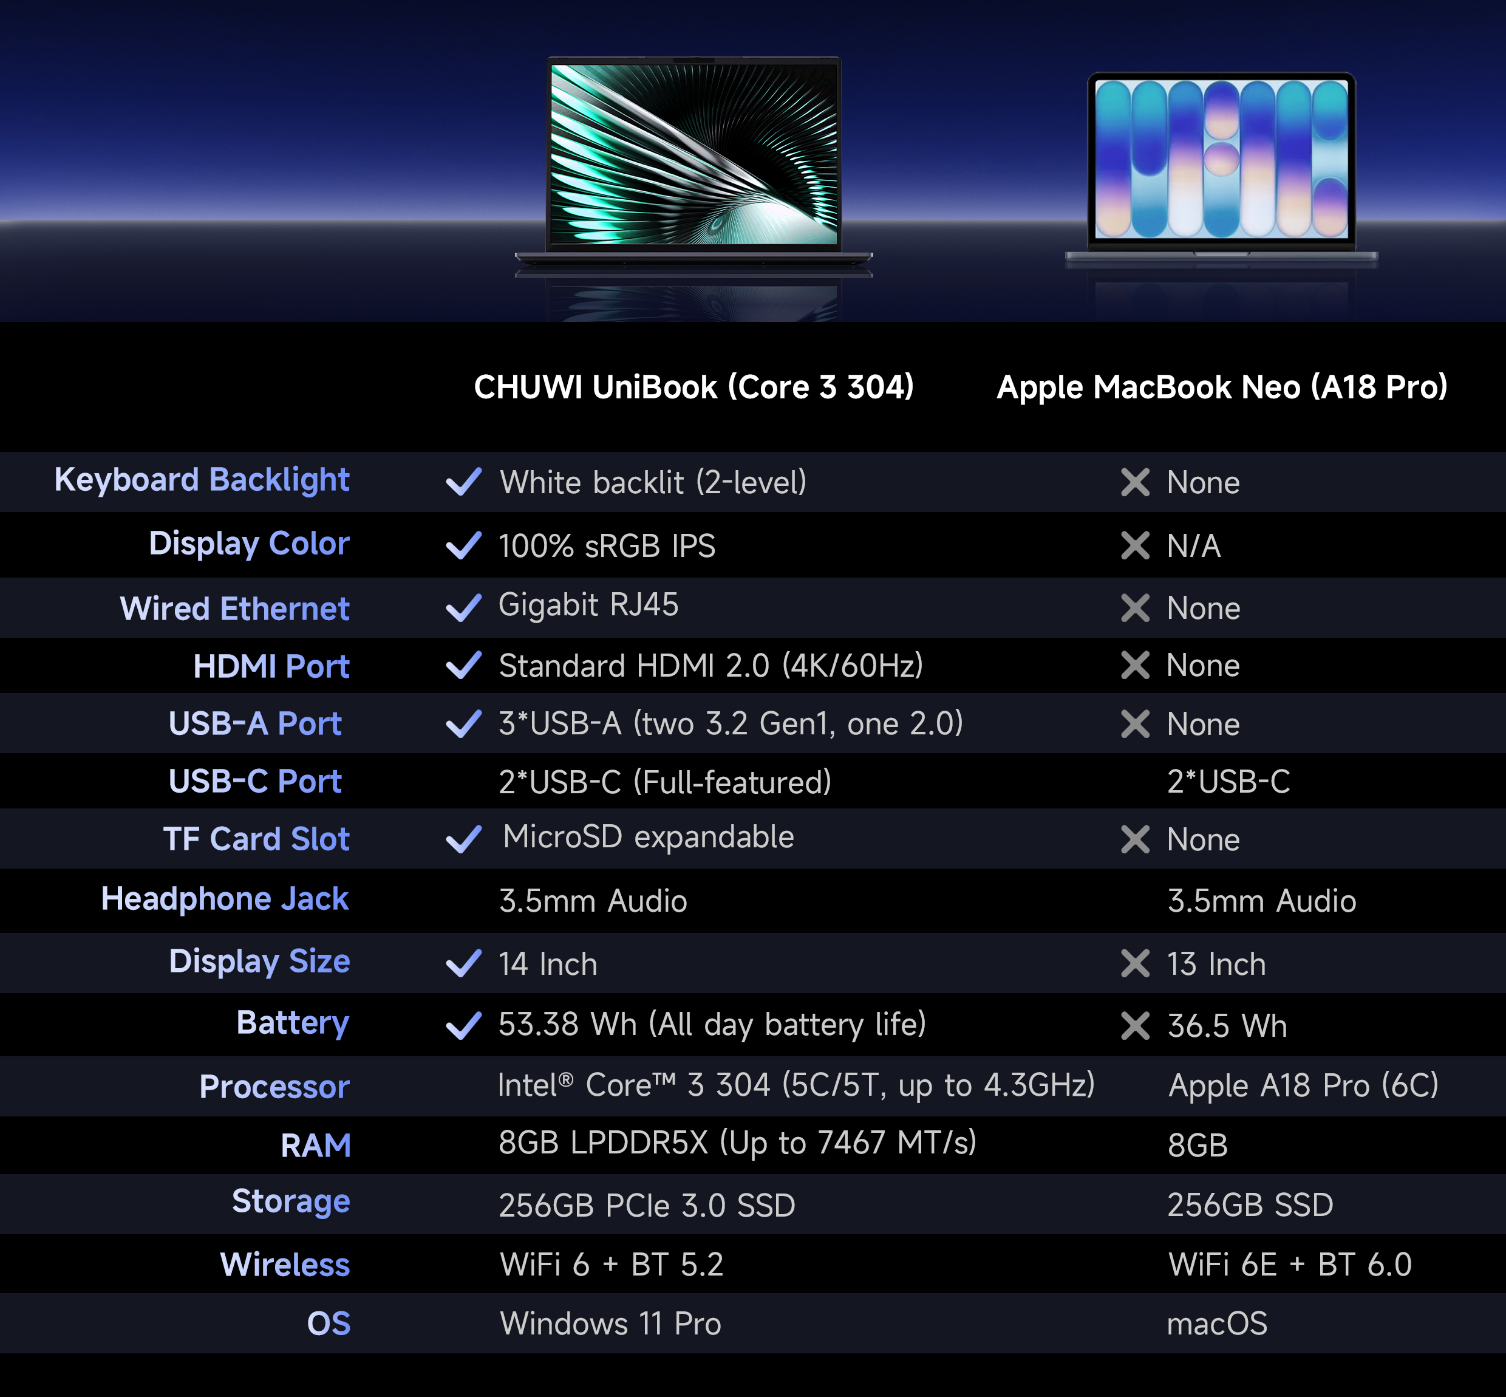This screenshot has width=1506, height=1397.
Task: Click the USB-A Port row label
Action: tap(256, 724)
